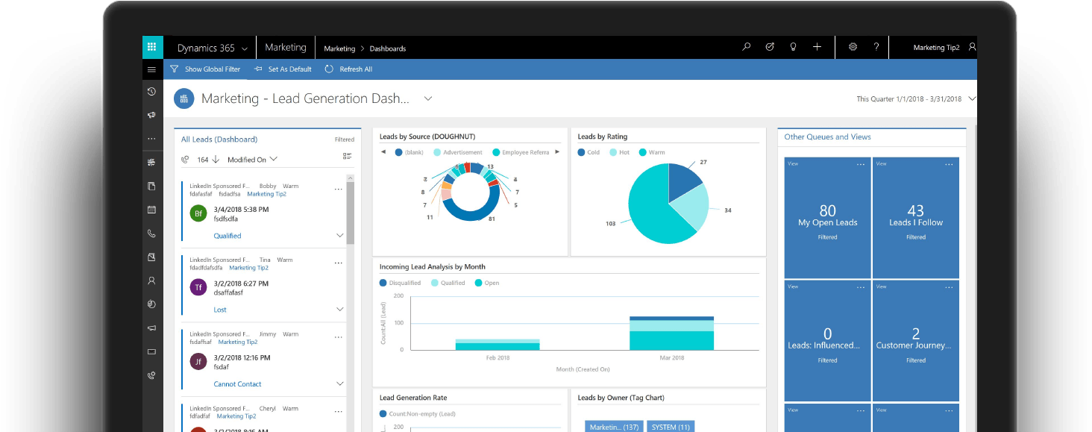Click the phone calls icon in sidebar
Image resolution: width=1092 pixels, height=432 pixels.
[151, 234]
